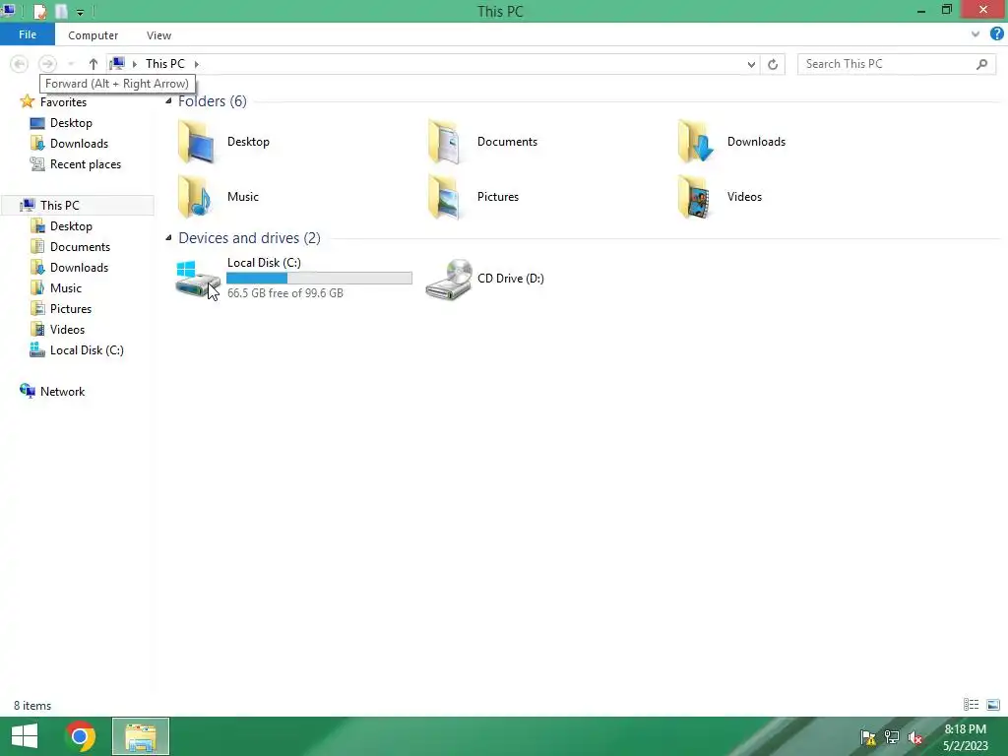Select Music in navigation pane
Viewport: 1008px width, 756px height.
coord(66,288)
